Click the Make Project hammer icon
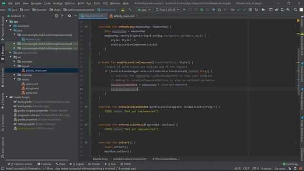The width and height of the screenshot is (304, 171). pyautogui.click(x=130, y=9)
